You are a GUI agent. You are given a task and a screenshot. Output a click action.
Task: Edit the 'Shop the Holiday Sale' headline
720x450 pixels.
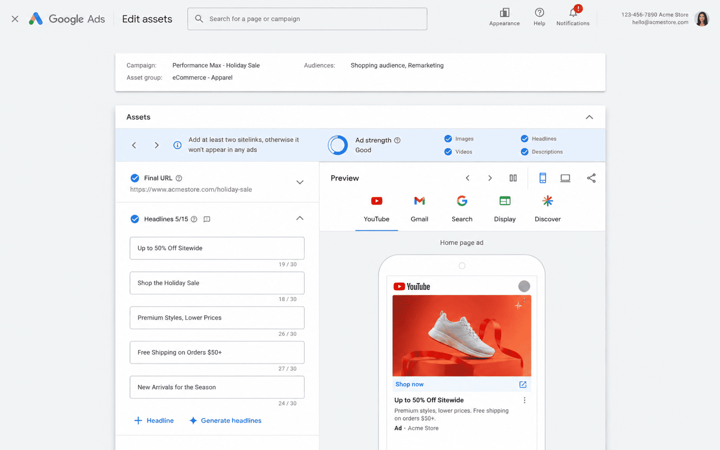217,283
